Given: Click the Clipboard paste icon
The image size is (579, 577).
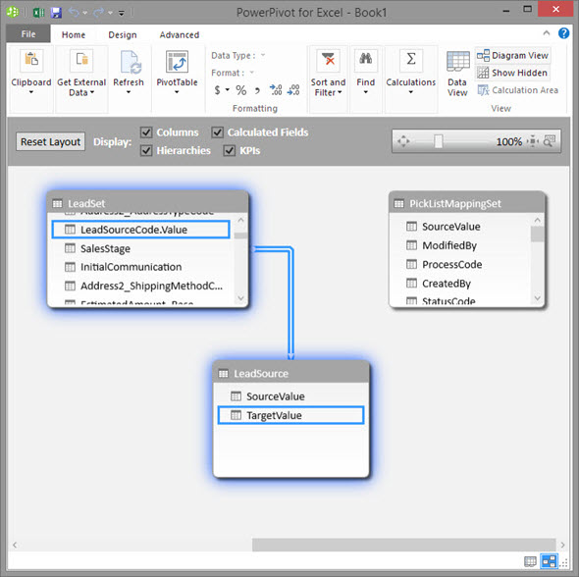Looking at the screenshot, I should [x=31, y=60].
